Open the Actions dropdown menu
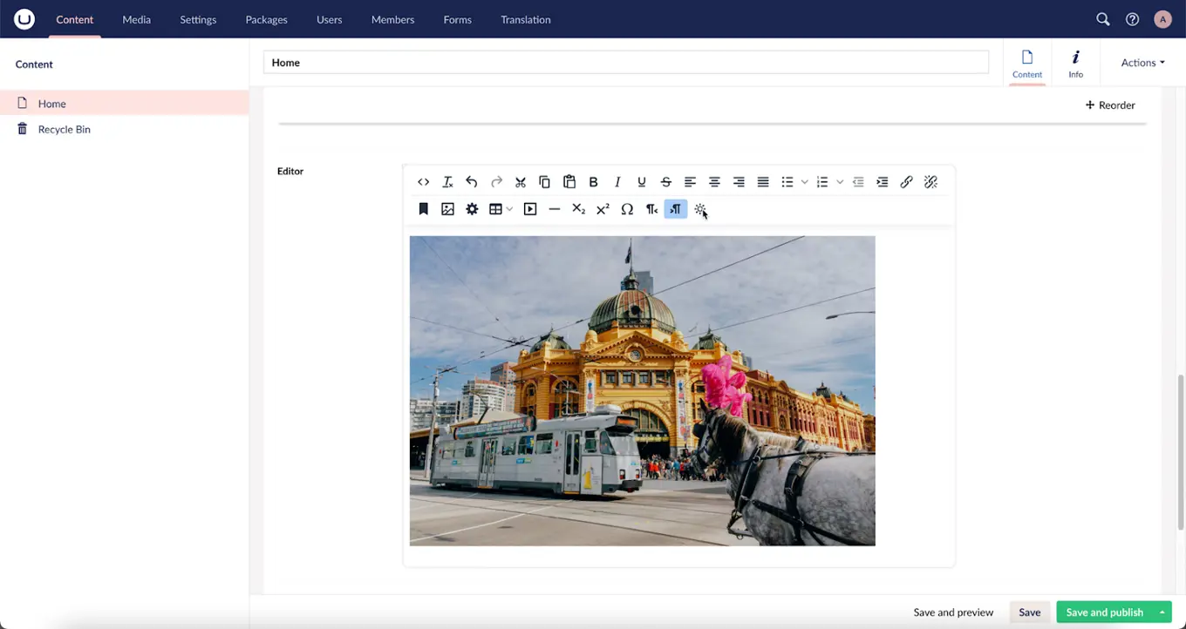The height and width of the screenshot is (629, 1186). coord(1142,63)
